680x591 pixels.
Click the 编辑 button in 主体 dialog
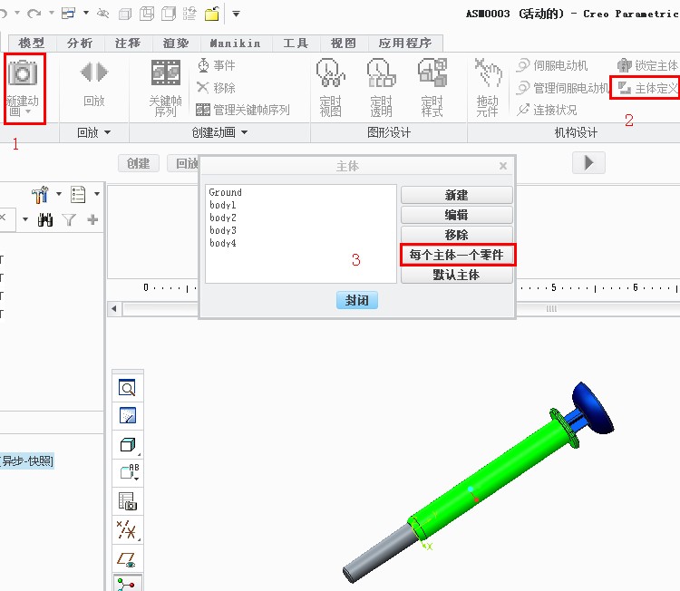click(457, 215)
